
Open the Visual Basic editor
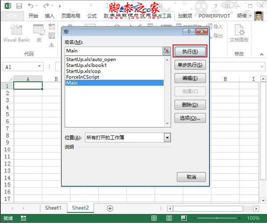click(x=16, y=33)
